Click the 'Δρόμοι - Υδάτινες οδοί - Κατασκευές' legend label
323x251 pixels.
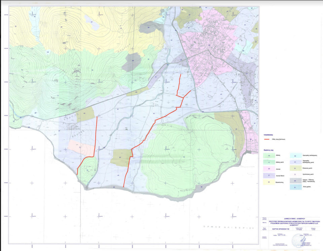[309, 181]
